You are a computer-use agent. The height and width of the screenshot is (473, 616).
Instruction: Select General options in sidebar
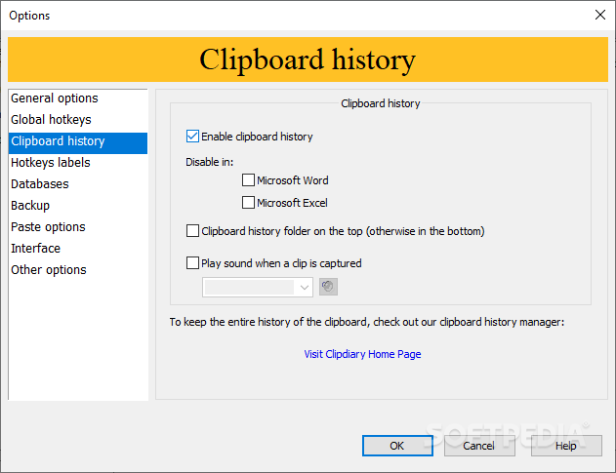[x=55, y=99]
